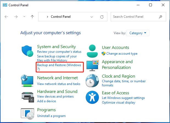Maximize the Control Panel window
The height and width of the screenshot is (123, 170).
[151, 5]
